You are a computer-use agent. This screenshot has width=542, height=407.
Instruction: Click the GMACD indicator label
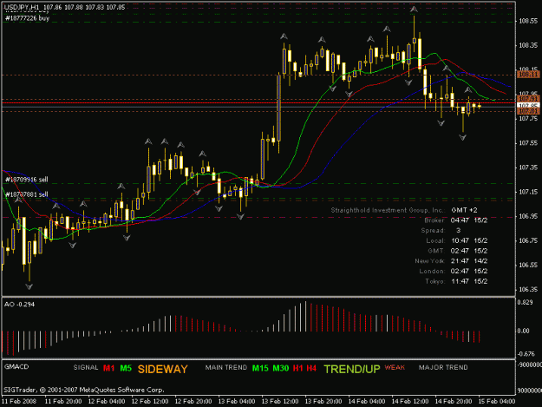tap(16, 366)
